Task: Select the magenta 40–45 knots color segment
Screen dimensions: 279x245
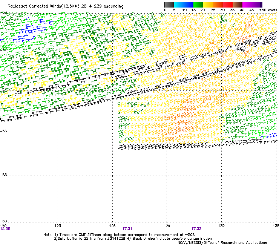Action: (x=247, y=5)
